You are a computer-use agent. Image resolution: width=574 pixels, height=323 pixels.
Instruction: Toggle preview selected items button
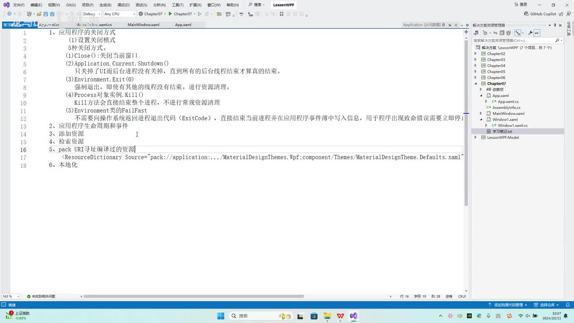coord(537,33)
